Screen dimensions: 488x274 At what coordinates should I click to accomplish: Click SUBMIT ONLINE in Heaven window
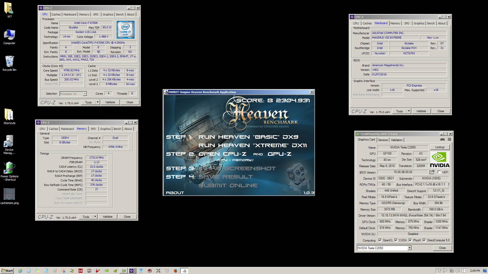pyautogui.click(x=228, y=185)
